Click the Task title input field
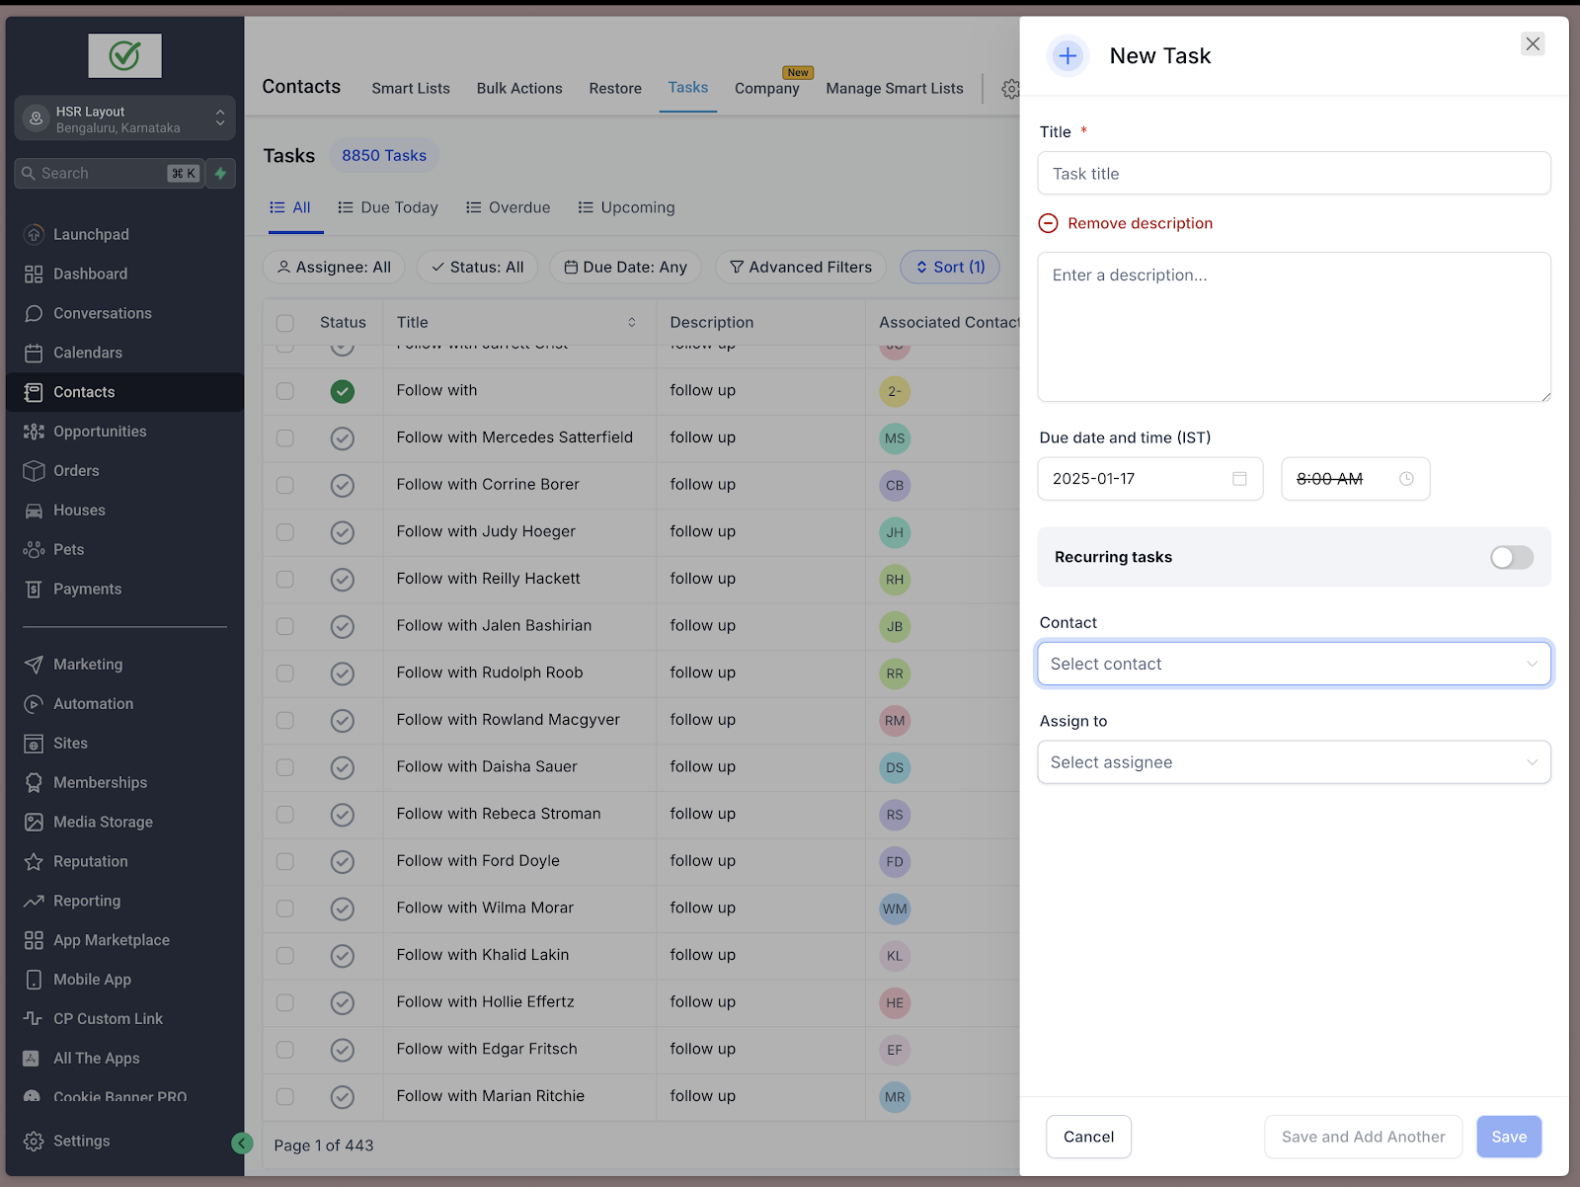The height and width of the screenshot is (1187, 1580). pos(1294,173)
